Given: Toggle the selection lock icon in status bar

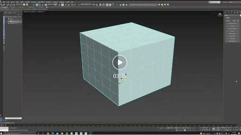Looking at the screenshot, I should pos(162,128).
